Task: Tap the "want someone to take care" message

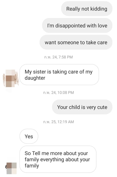Action: pos(76,42)
